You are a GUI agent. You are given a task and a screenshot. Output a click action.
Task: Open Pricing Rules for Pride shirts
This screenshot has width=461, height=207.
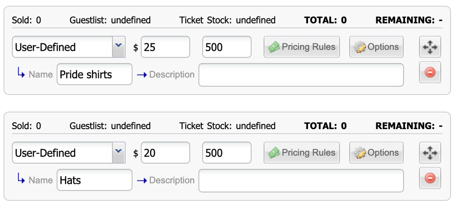301,47
